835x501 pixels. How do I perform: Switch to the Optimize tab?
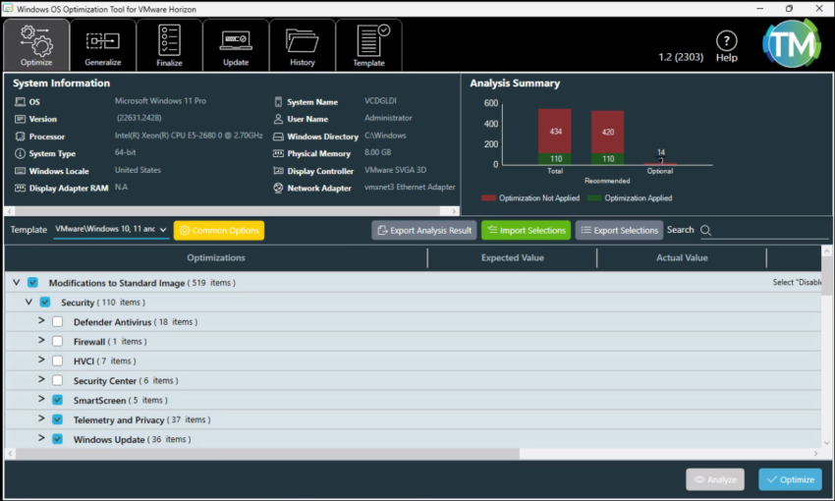tap(36, 45)
